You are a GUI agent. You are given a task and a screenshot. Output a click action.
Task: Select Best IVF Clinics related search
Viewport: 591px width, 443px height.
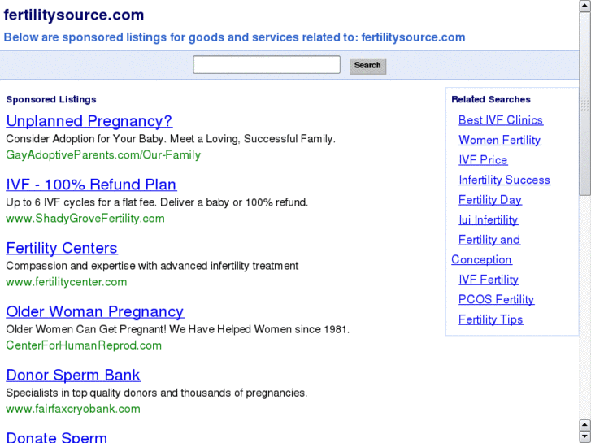[x=501, y=119]
